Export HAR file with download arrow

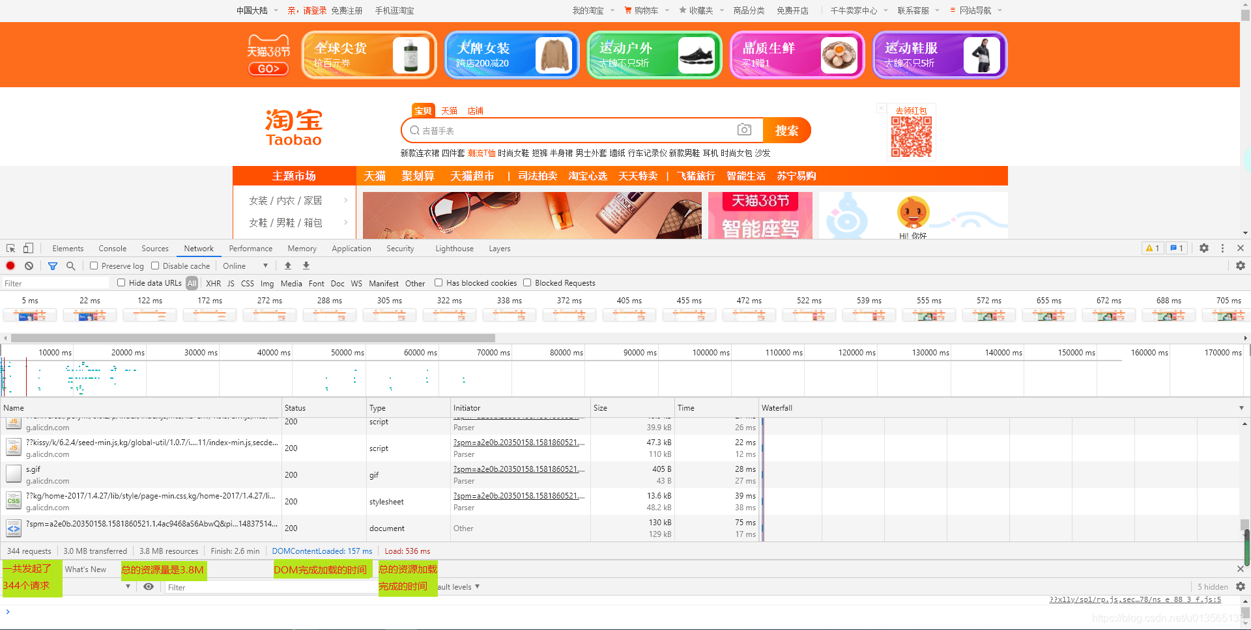(x=306, y=266)
